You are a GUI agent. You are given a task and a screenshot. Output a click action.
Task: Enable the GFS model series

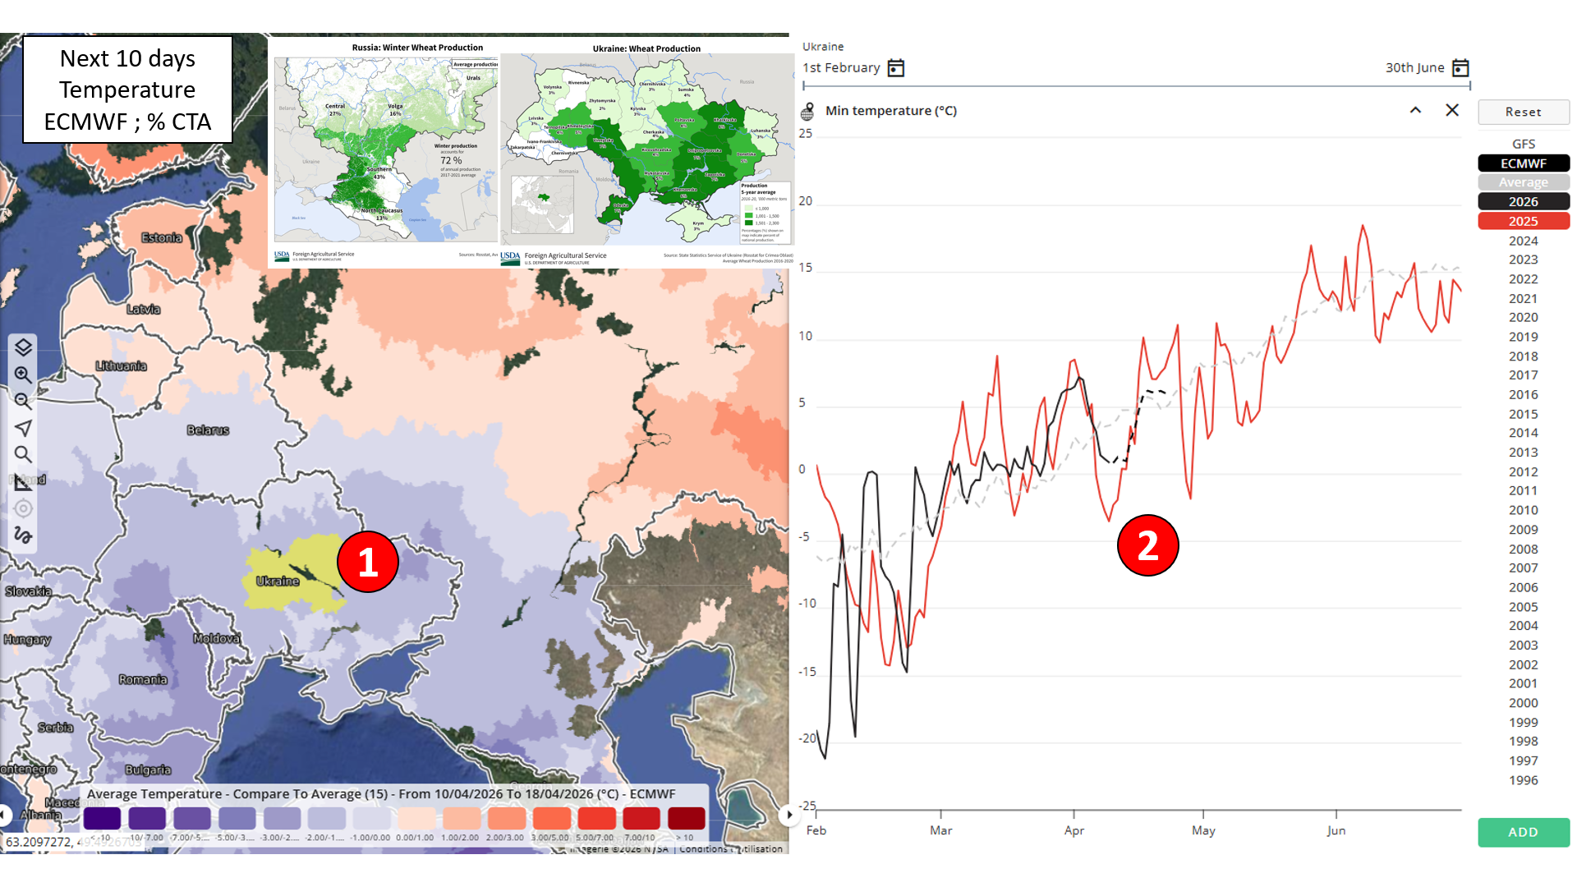[x=1523, y=144]
